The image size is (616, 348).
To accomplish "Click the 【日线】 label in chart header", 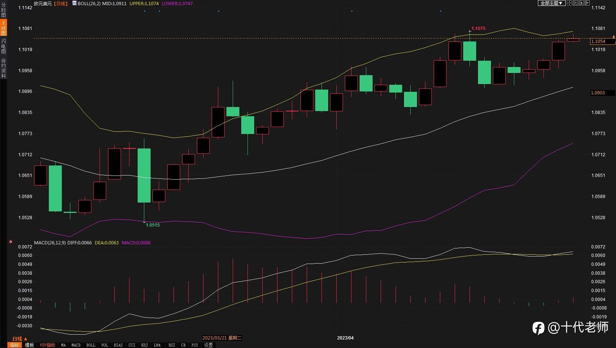I will coord(61,3).
